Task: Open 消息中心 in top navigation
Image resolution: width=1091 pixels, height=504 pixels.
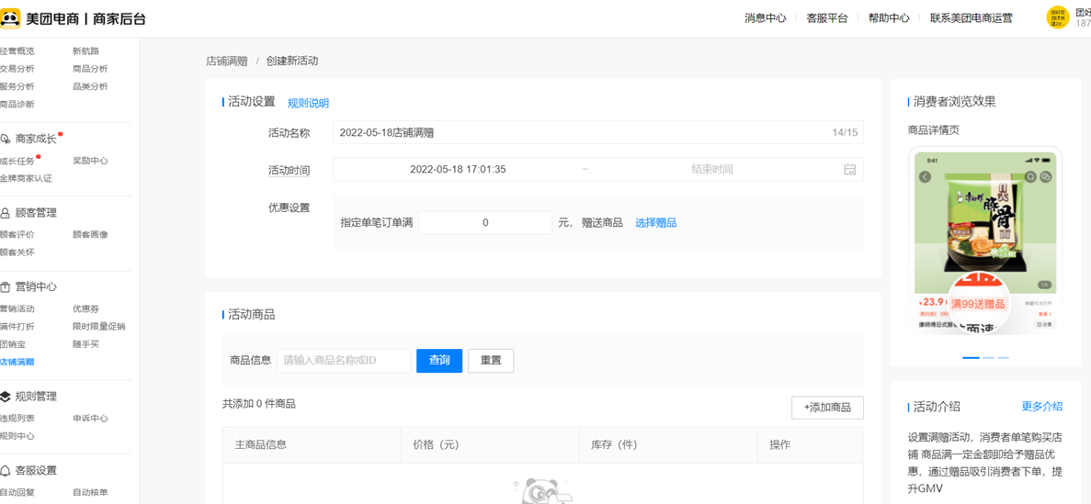Action: pyautogui.click(x=765, y=18)
